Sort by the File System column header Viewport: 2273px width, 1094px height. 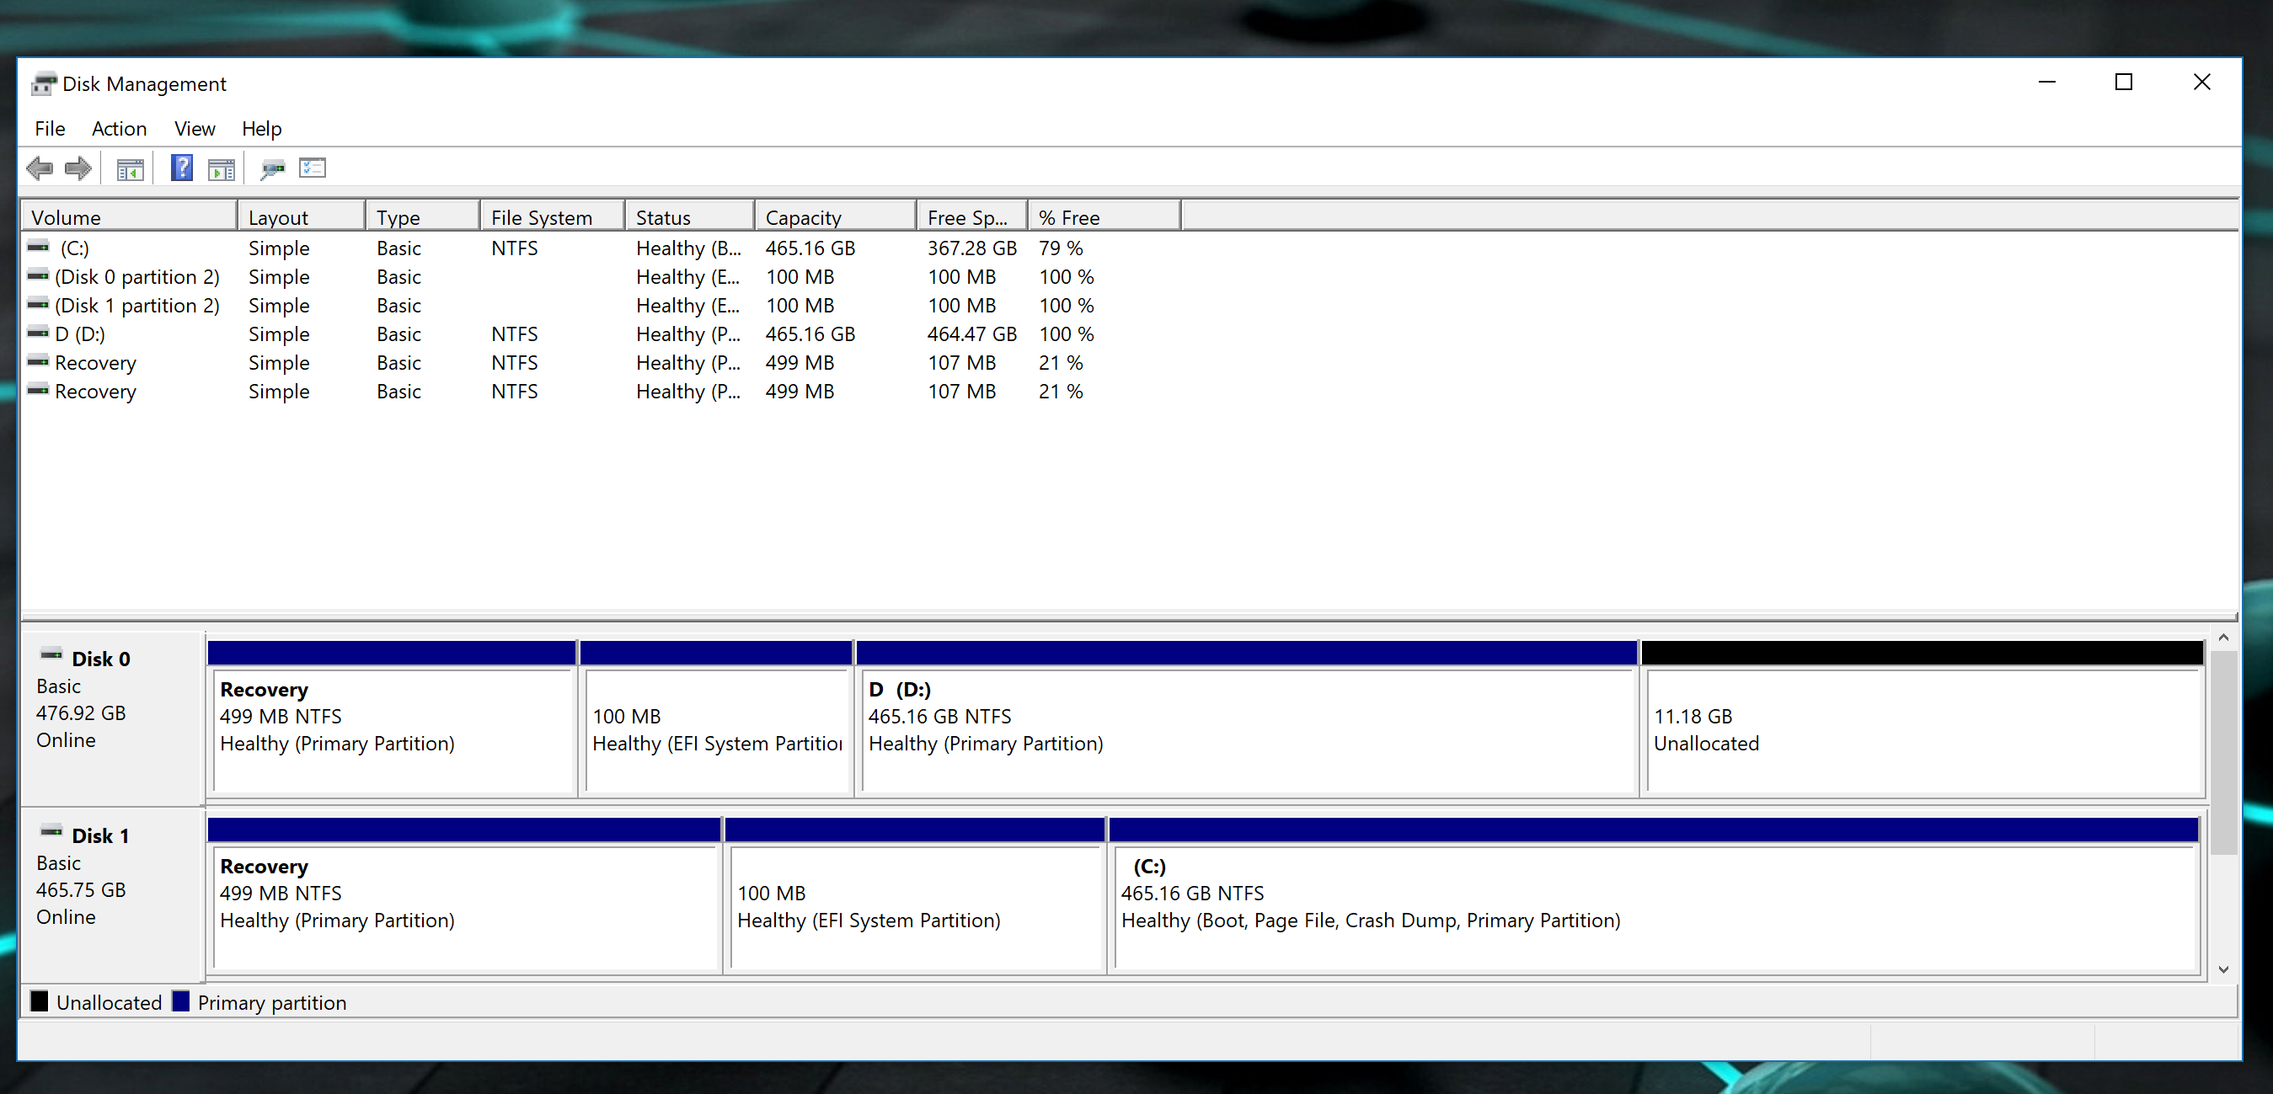(x=553, y=217)
